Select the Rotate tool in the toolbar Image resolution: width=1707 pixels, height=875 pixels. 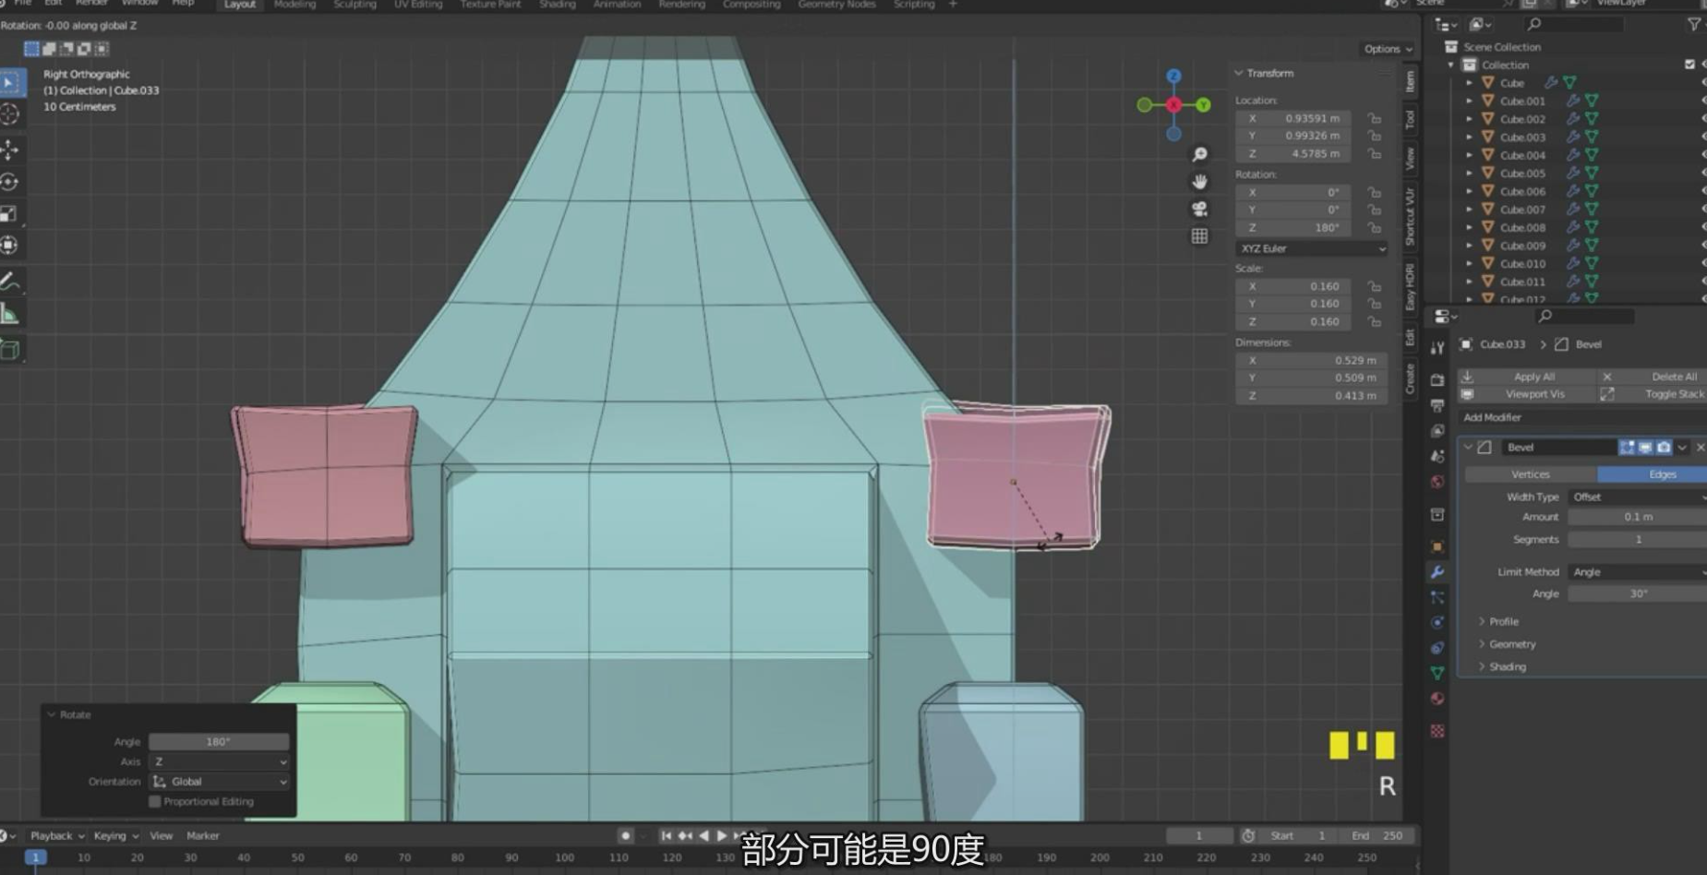[x=10, y=182]
